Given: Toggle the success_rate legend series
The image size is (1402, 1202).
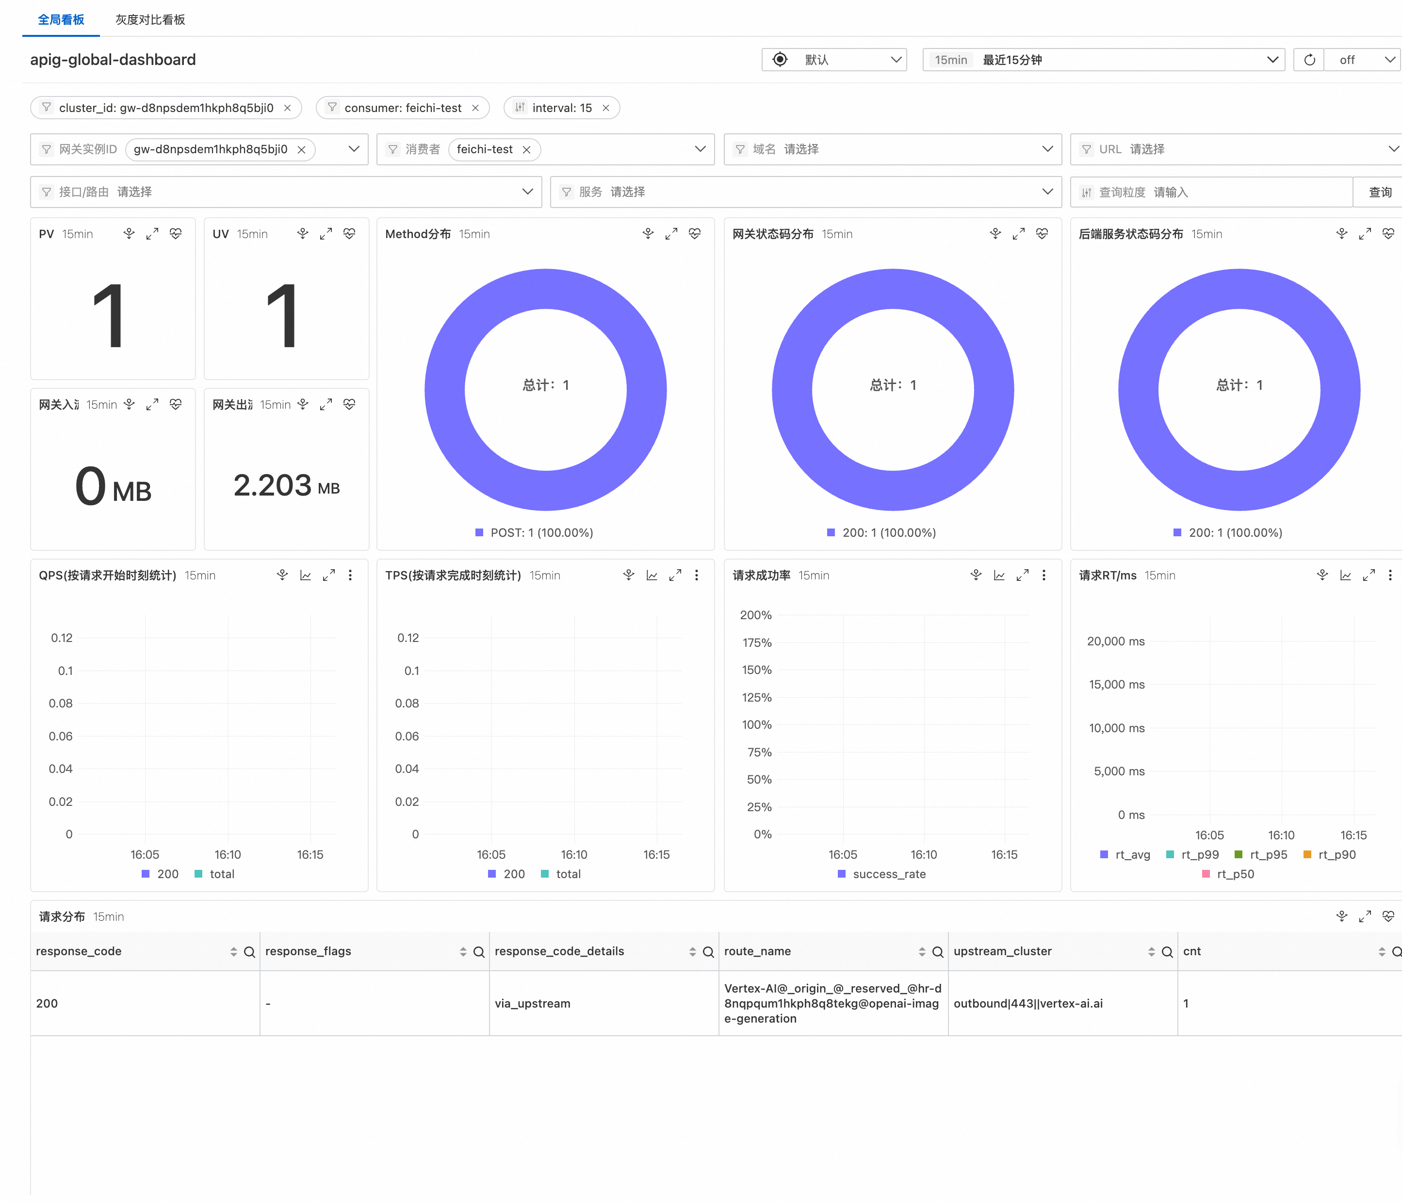Looking at the screenshot, I should click(881, 874).
